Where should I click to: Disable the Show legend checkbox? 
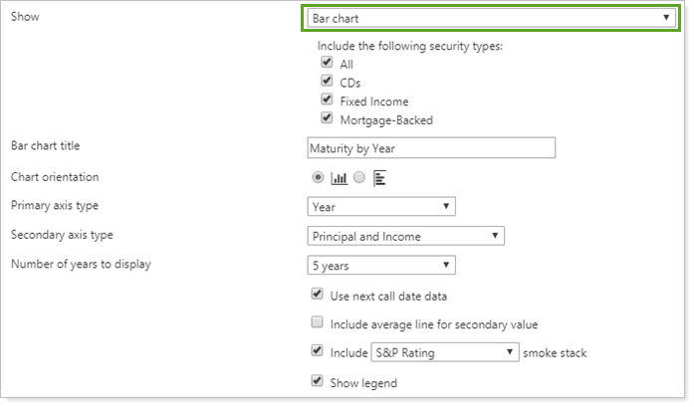tap(317, 382)
